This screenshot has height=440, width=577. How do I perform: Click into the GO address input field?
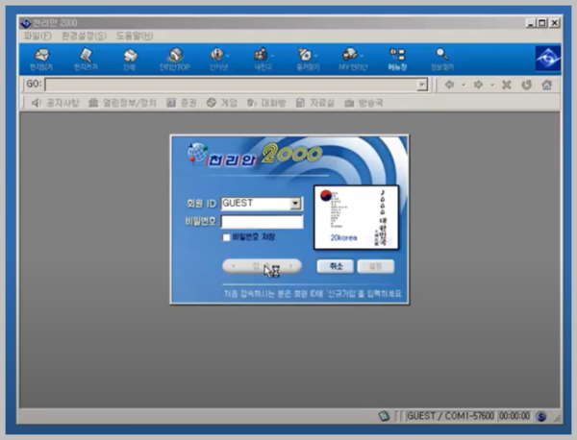[x=231, y=85]
